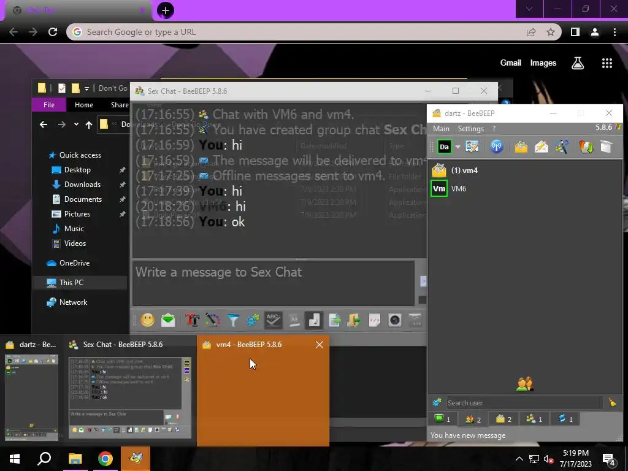The height and width of the screenshot is (471, 628).
Task: Send a folder with the folder-arrow icon
Action: tap(354, 320)
